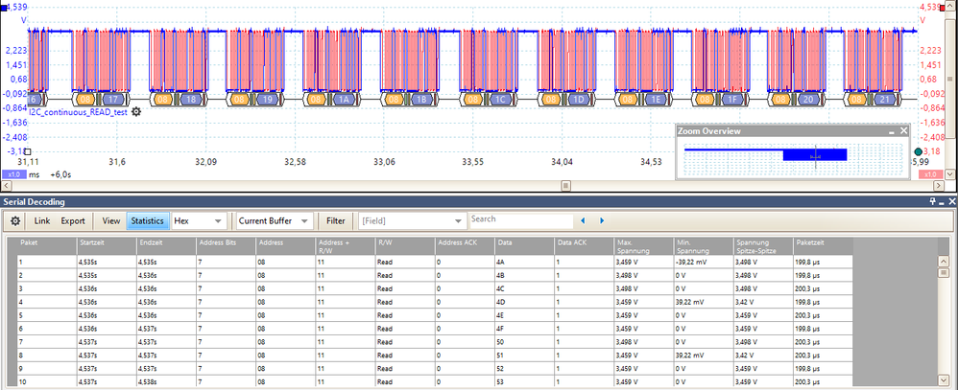This screenshot has height=390, width=958.
Task: Click the Data ACK column header
Action: [586, 246]
